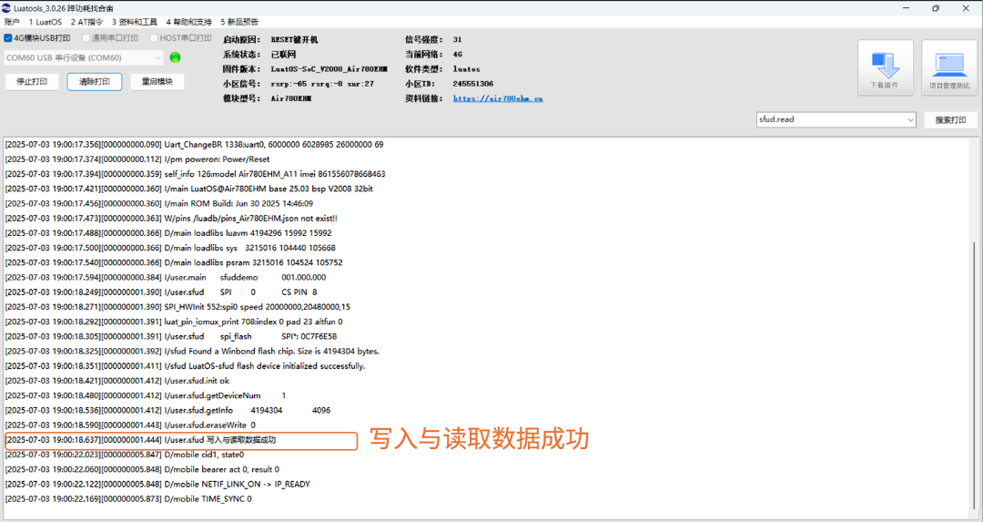
Task: Select the log line 'I/user.sfud 写入与读取数据成功'
Action: pos(140,440)
